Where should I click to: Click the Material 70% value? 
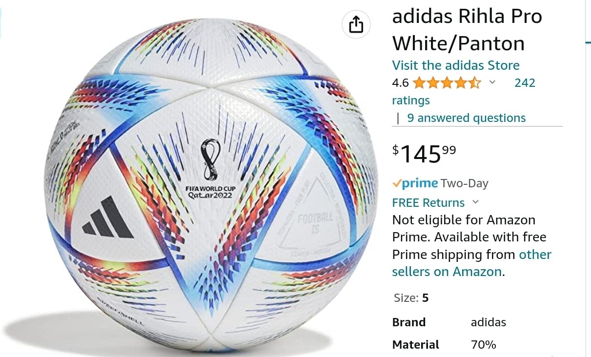click(484, 345)
